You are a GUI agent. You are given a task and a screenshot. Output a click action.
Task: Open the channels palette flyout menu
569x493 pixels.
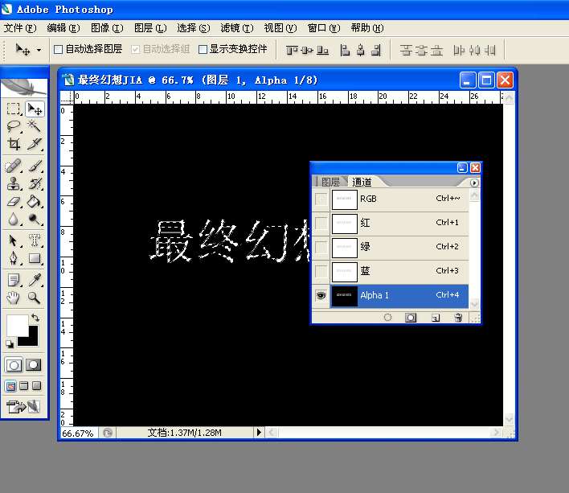pyautogui.click(x=474, y=183)
